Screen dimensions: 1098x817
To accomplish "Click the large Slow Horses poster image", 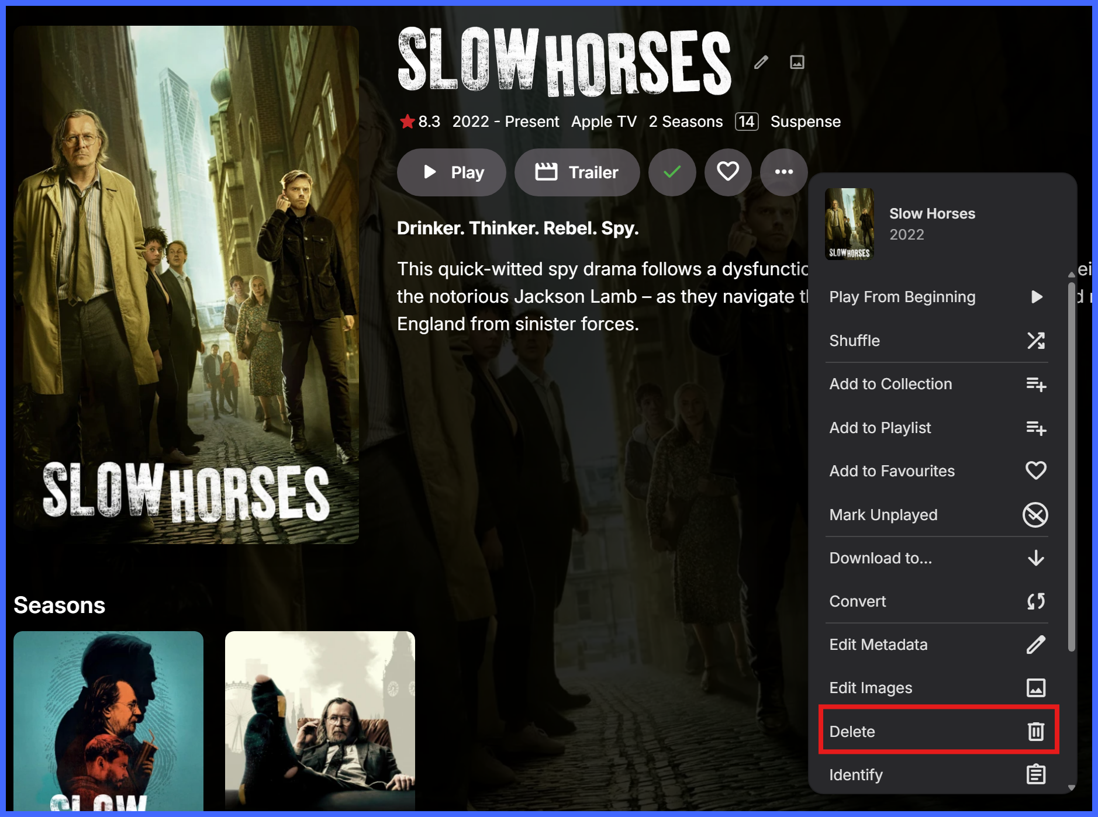I will (186, 285).
